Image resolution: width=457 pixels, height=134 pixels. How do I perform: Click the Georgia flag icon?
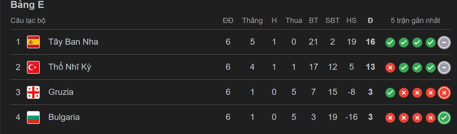pyautogui.click(x=33, y=92)
